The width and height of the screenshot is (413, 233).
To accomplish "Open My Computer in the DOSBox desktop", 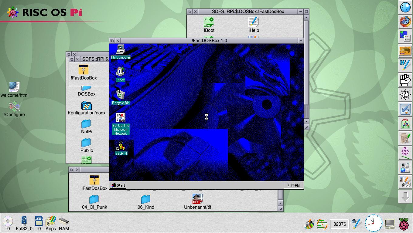I will [x=121, y=49].
